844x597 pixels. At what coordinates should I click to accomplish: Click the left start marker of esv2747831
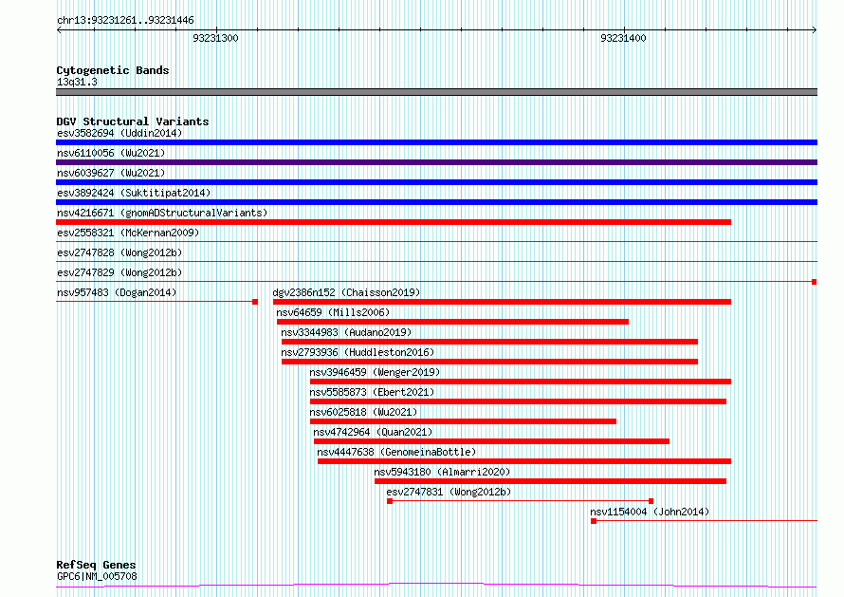[x=390, y=501]
